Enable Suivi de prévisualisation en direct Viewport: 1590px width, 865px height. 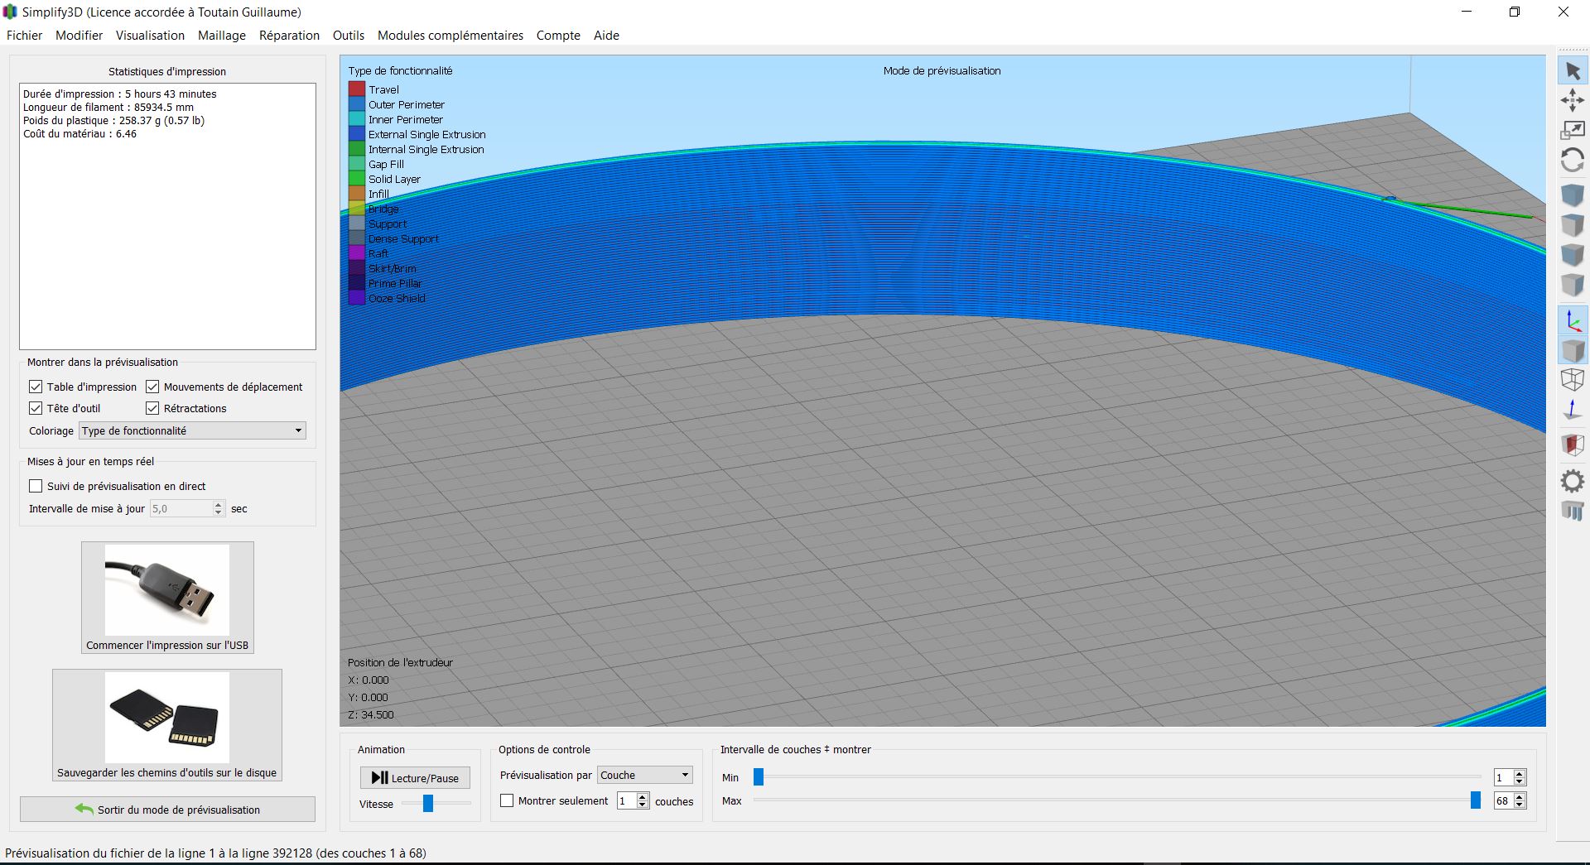pos(36,486)
